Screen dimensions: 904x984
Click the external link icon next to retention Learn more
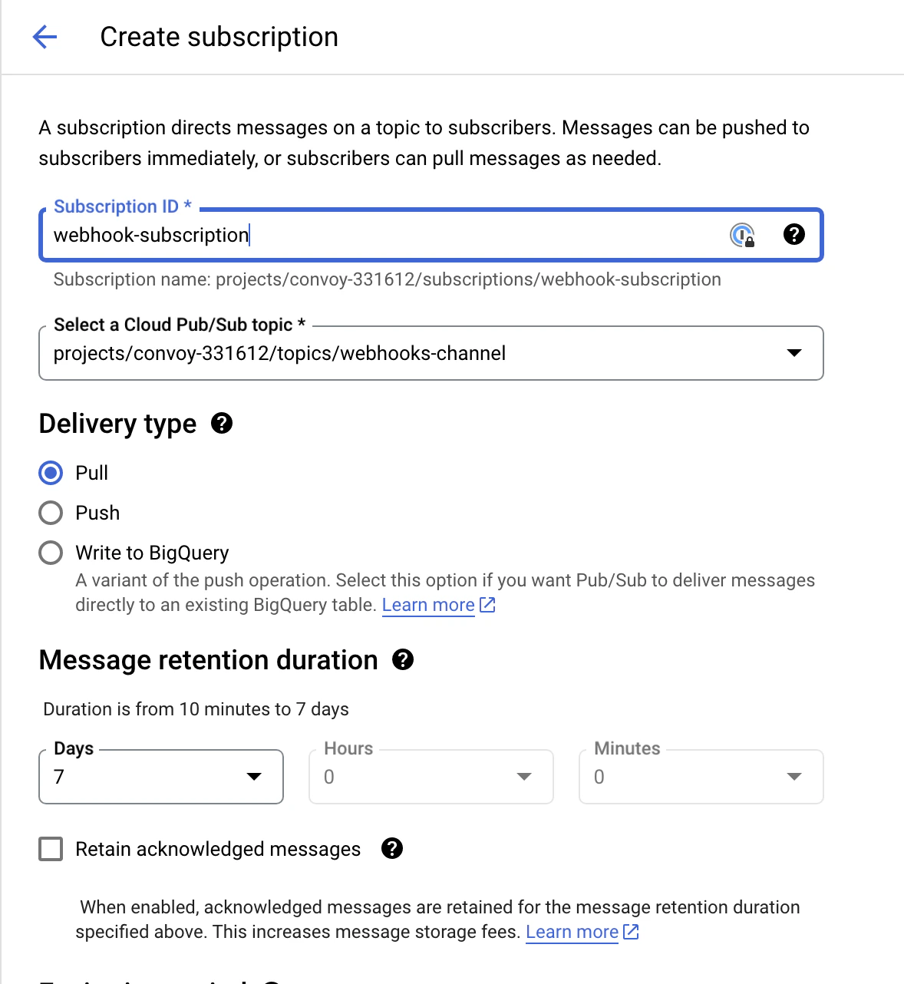coord(631,931)
